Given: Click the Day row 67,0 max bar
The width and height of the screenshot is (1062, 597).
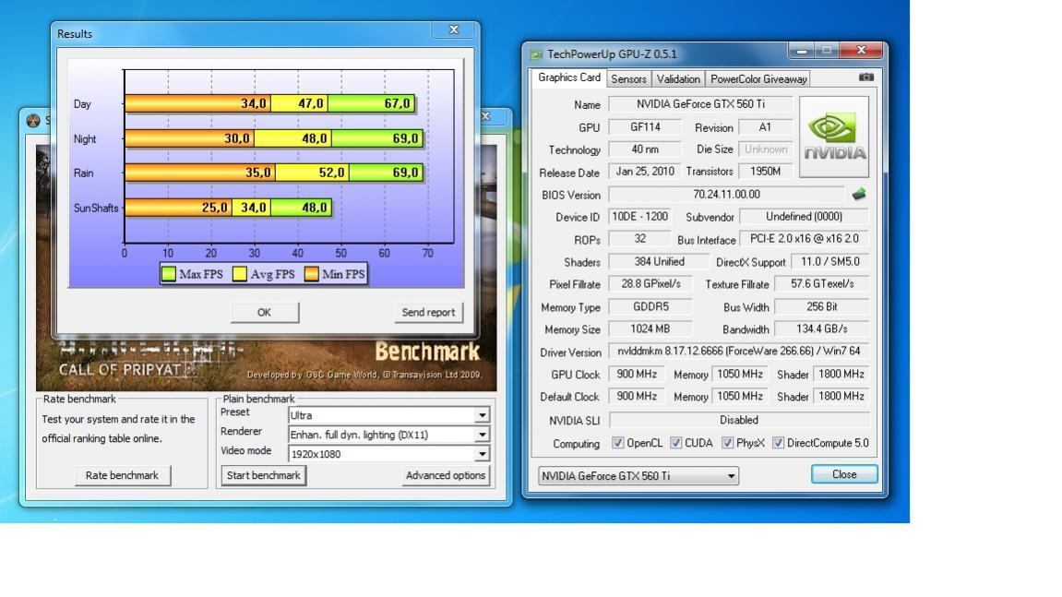Looking at the screenshot, I should click(x=371, y=103).
